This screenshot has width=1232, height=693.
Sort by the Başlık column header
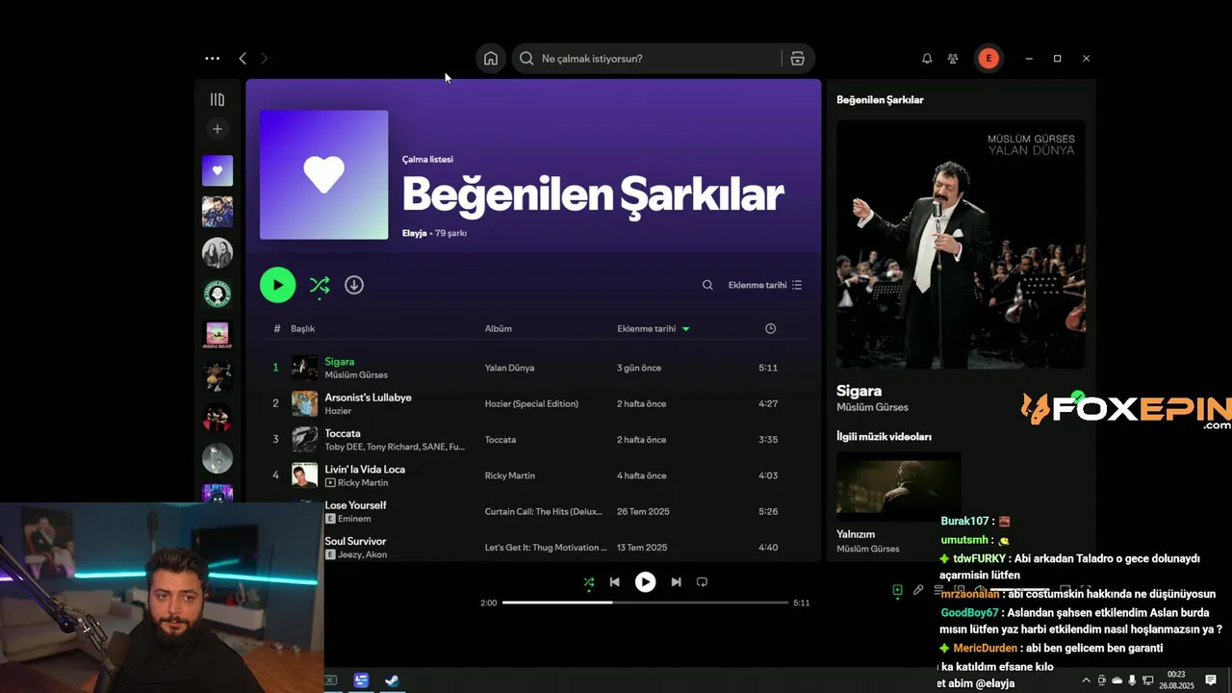click(302, 328)
